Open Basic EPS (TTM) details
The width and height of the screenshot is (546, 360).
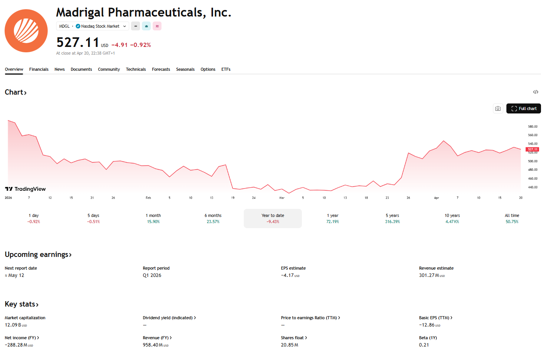(x=436, y=318)
